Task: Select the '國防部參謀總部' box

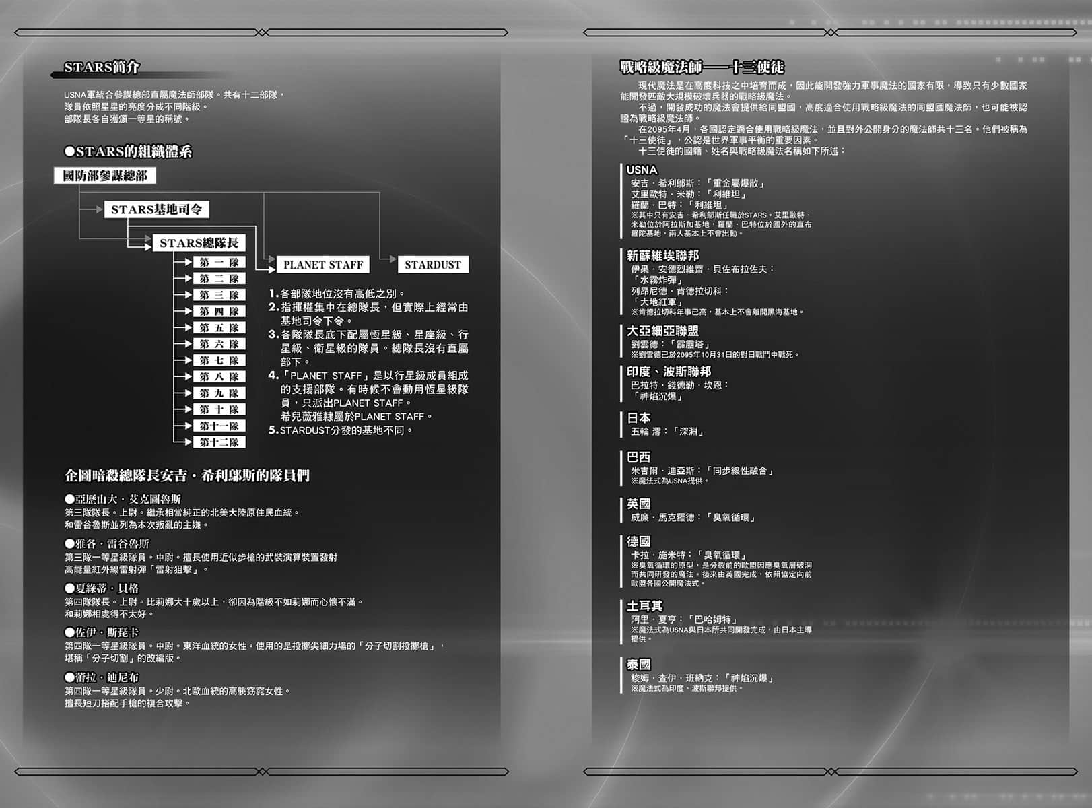Action: [x=105, y=176]
